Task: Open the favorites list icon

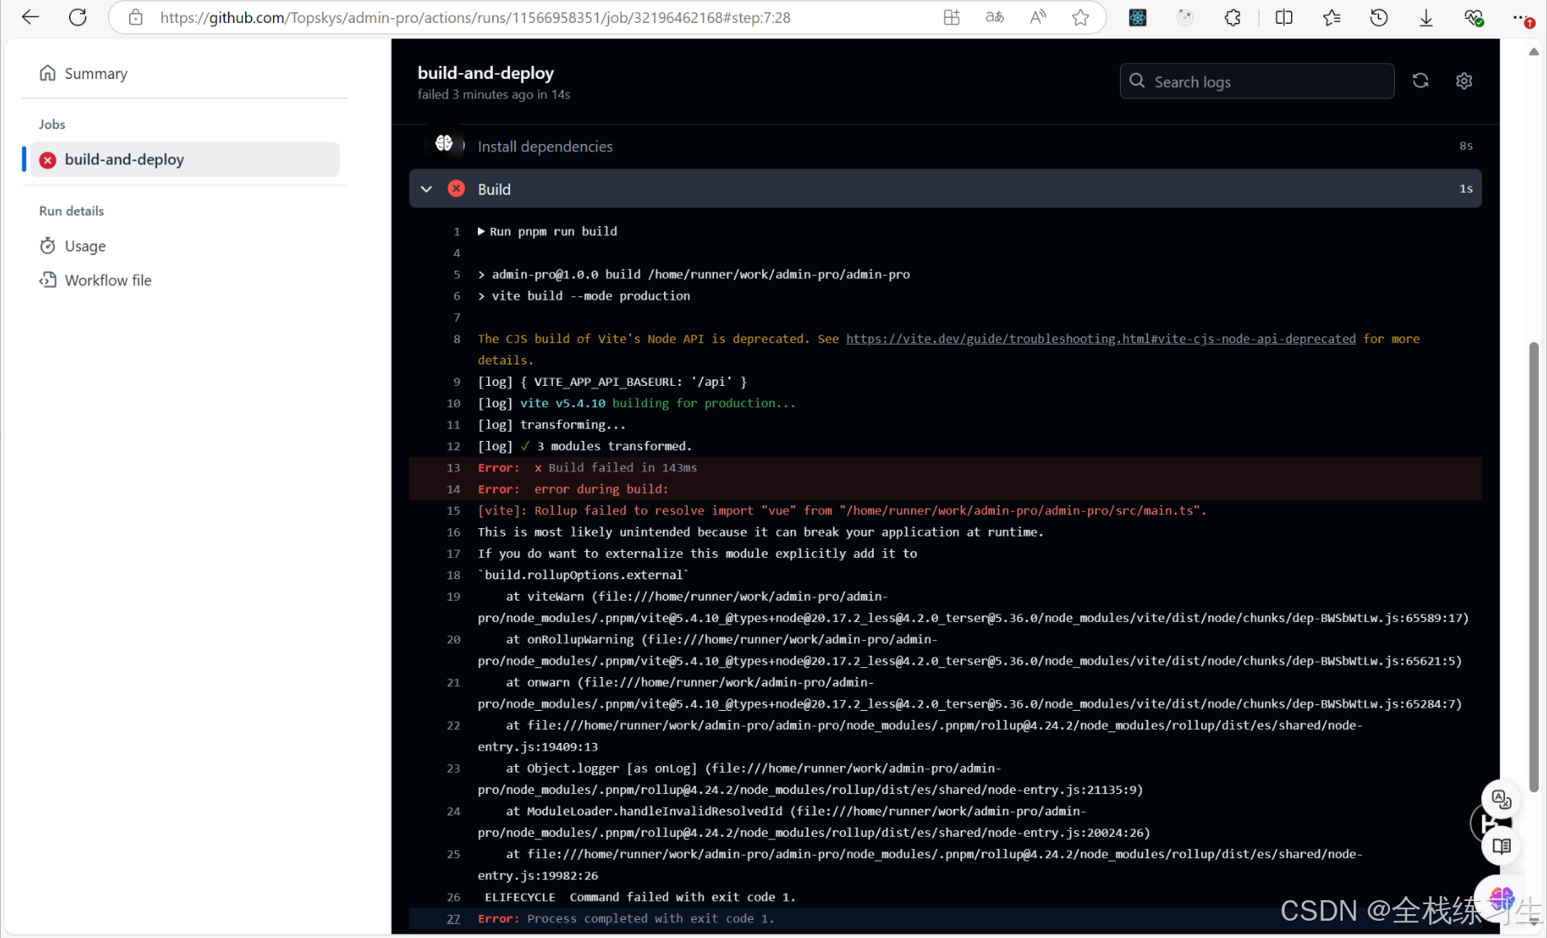Action: click(x=1331, y=17)
